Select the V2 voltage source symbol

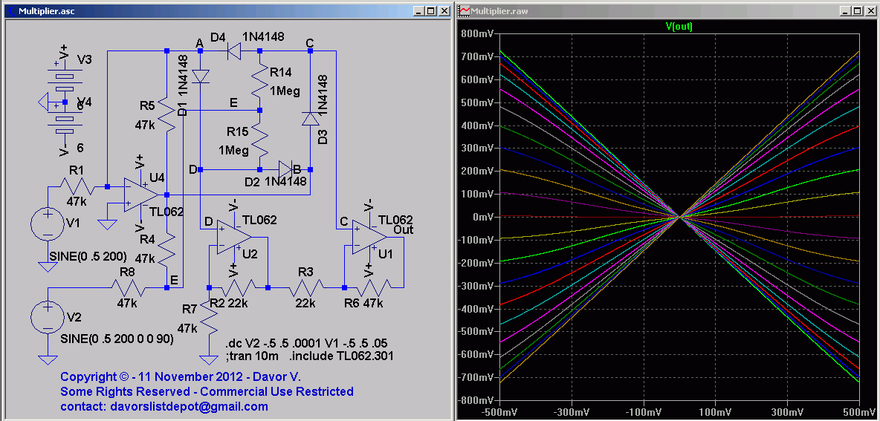pyautogui.click(x=47, y=318)
